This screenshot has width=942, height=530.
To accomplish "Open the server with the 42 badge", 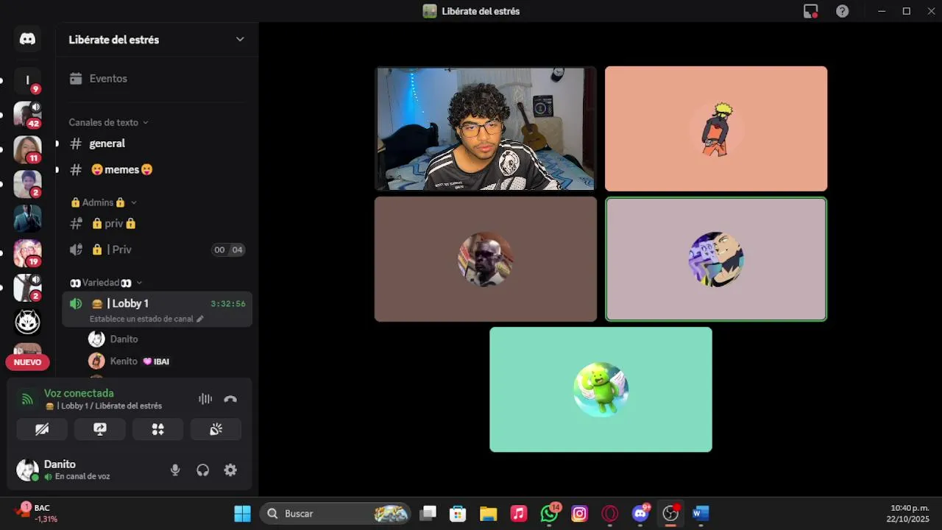I will pyautogui.click(x=27, y=115).
